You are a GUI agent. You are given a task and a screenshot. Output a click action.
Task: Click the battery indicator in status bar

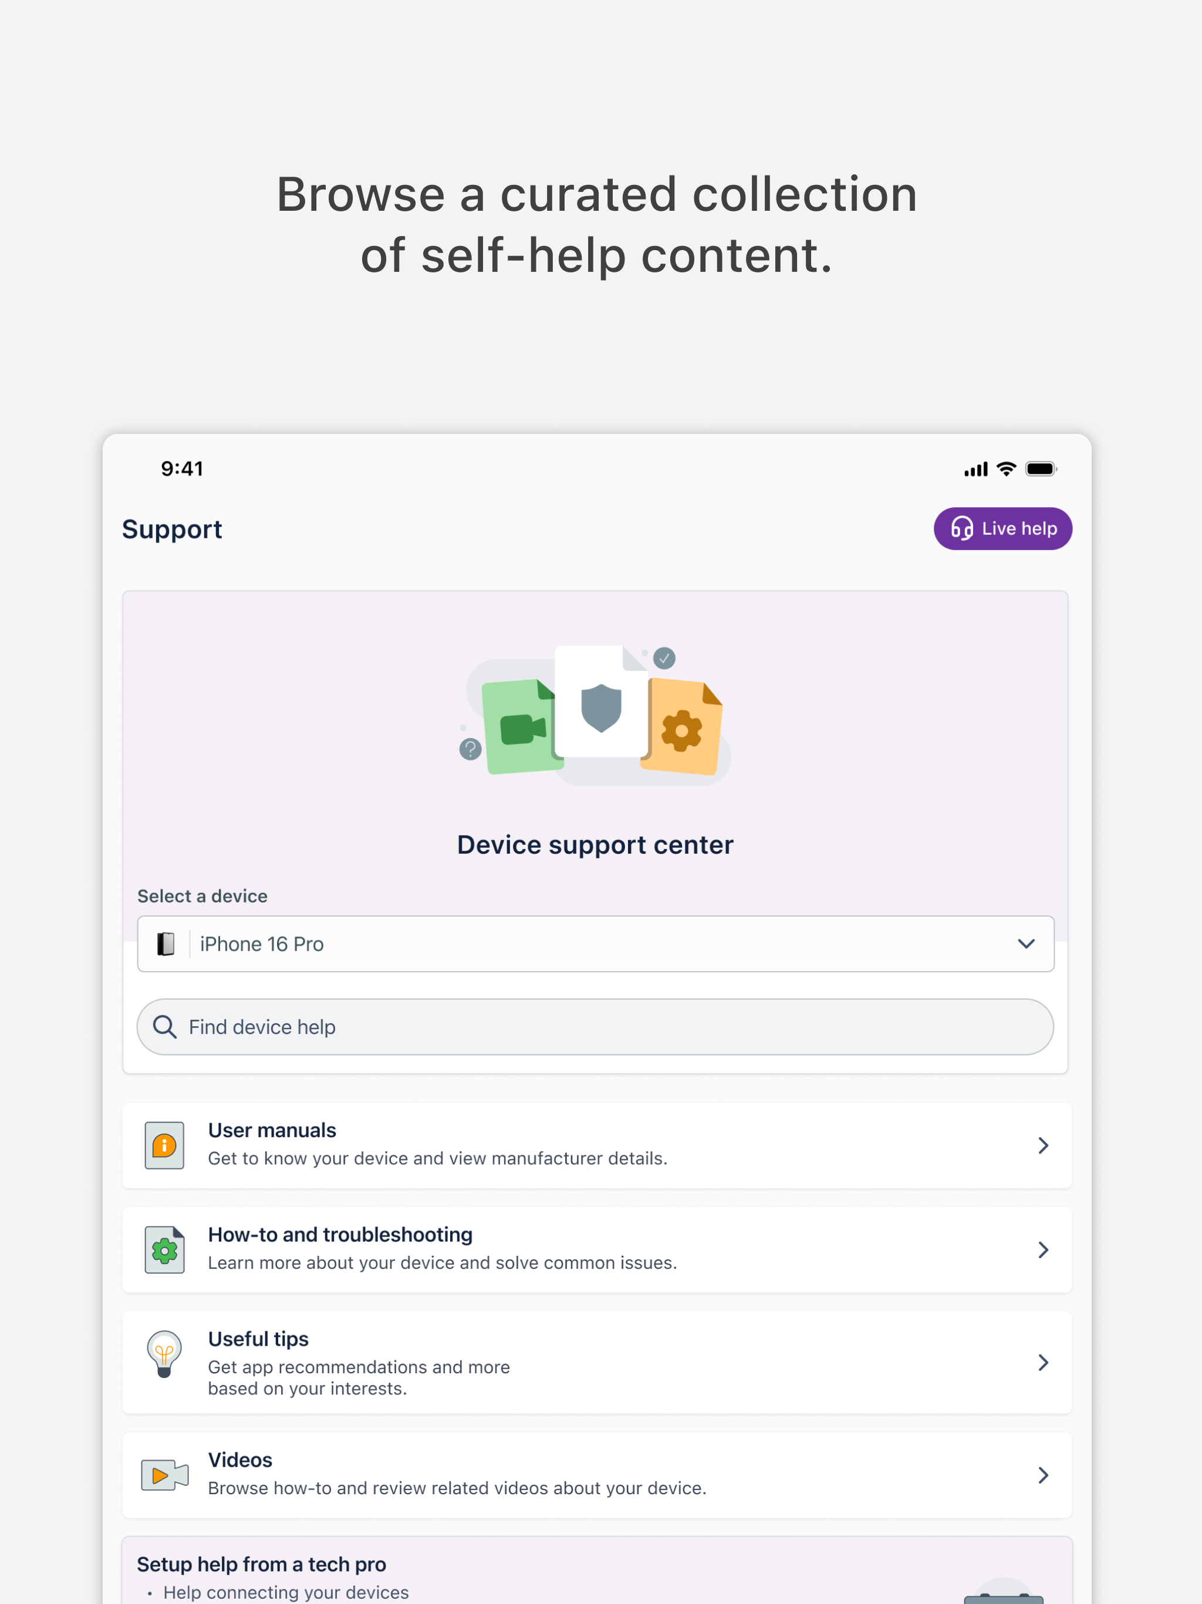[1041, 469]
